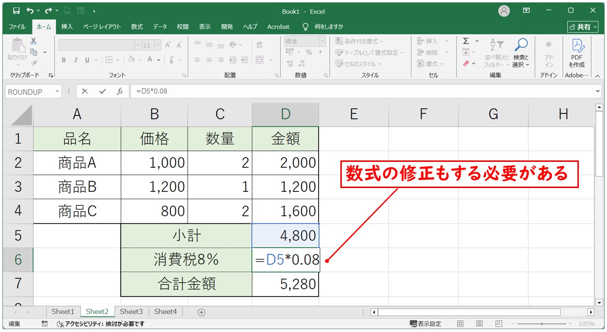Toggle Italic formatting

(76, 60)
